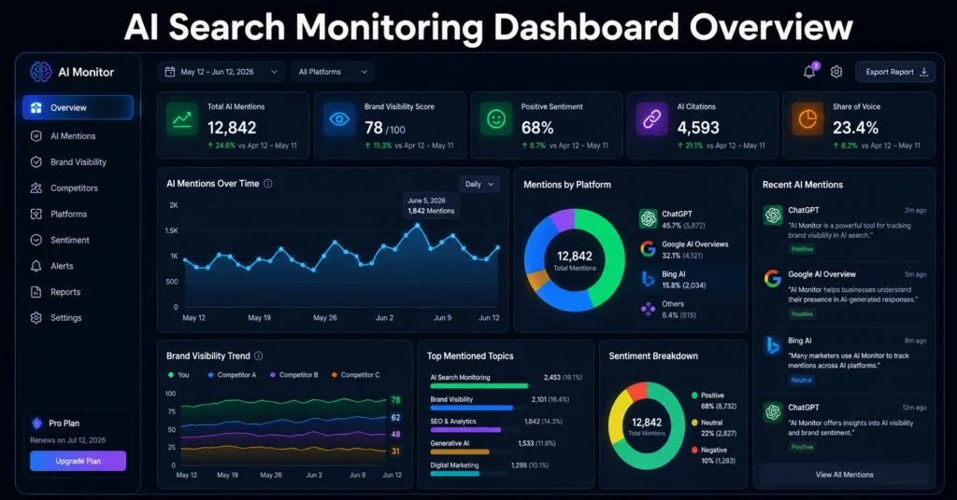The image size is (957, 500).
Task: Click the AI Citations link icon
Action: click(651, 118)
